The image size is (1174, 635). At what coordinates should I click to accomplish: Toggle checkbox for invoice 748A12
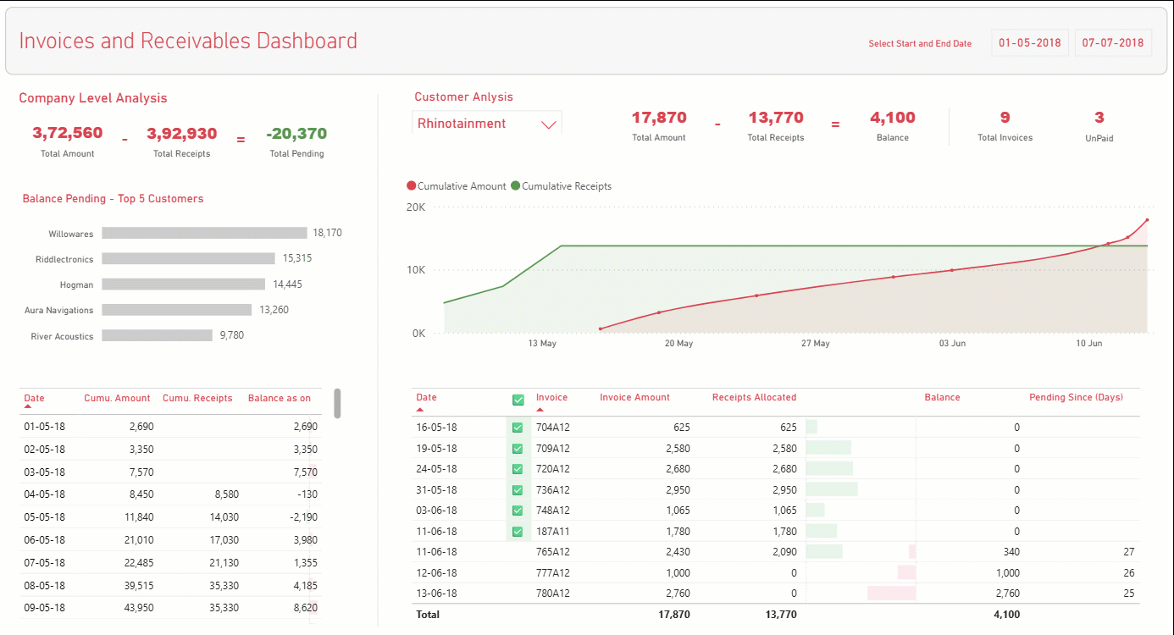click(518, 511)
